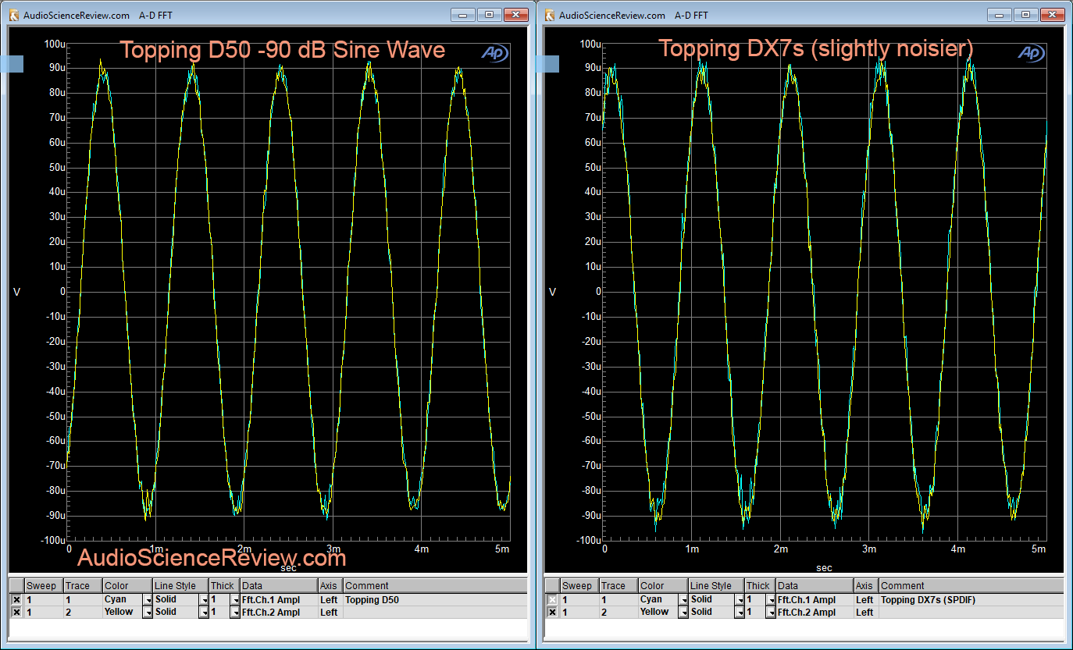Click the 'Topping D50 -90 dB Sine Wave' graph title
Image resolution: width=1073 pixels, height=650 pixels.
click(282, 50)
